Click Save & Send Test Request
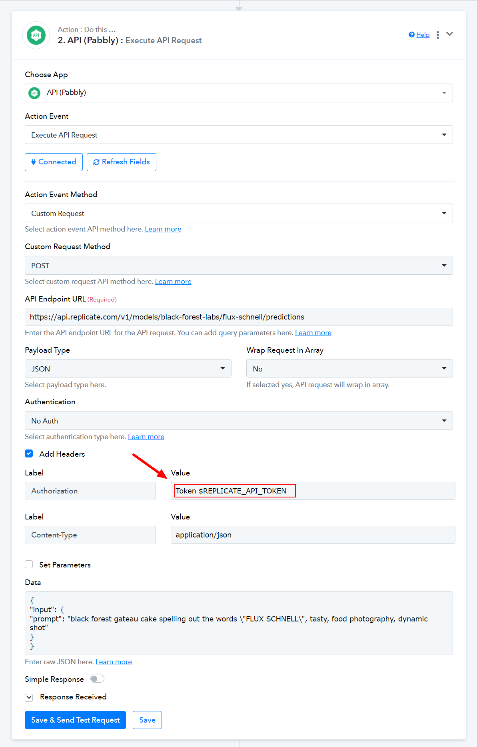 tap(75, 720)
